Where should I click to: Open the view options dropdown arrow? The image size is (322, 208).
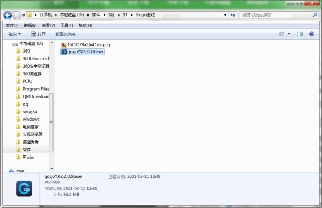coord(289,34)
